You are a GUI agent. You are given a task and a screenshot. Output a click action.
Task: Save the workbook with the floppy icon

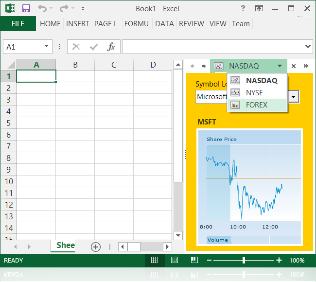pos(26,8)
